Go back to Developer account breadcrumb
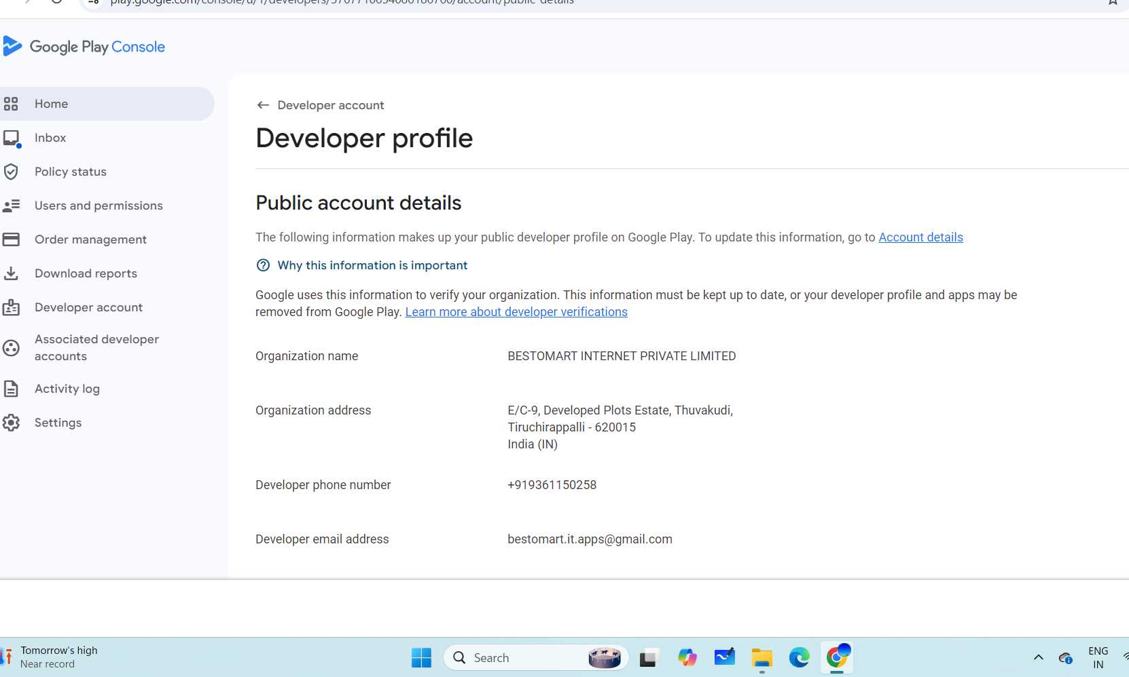 click(330, 105)
